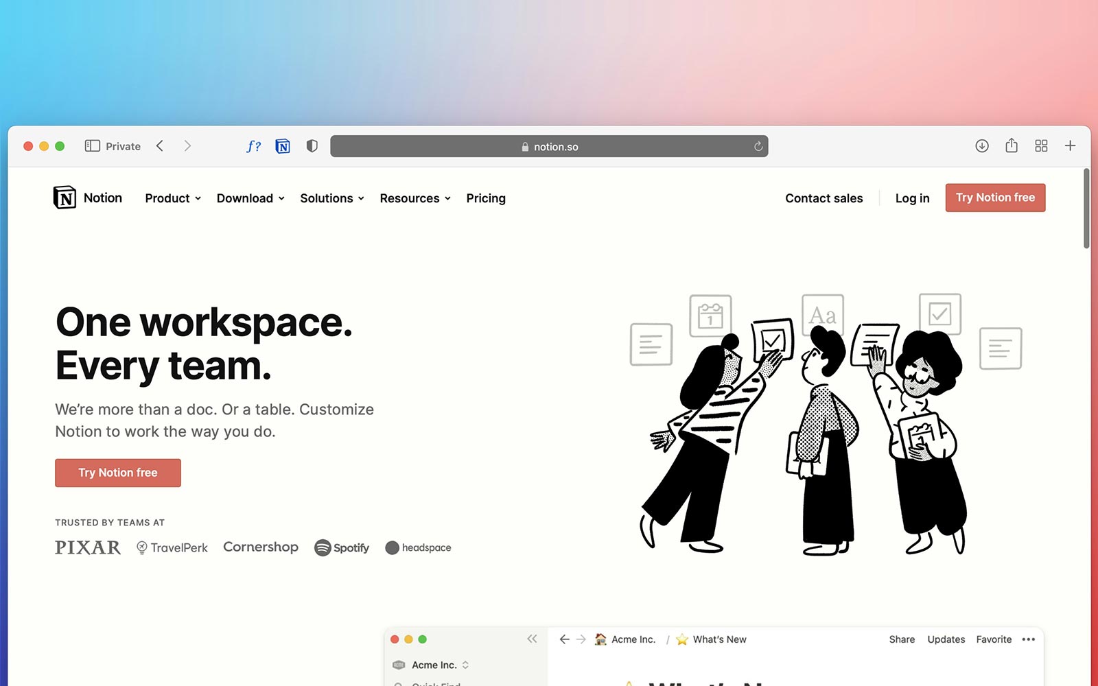Click Updates in the Acme preview
Image resolution: width=1098 pixels, height=686 pixels.
point(946,639)
